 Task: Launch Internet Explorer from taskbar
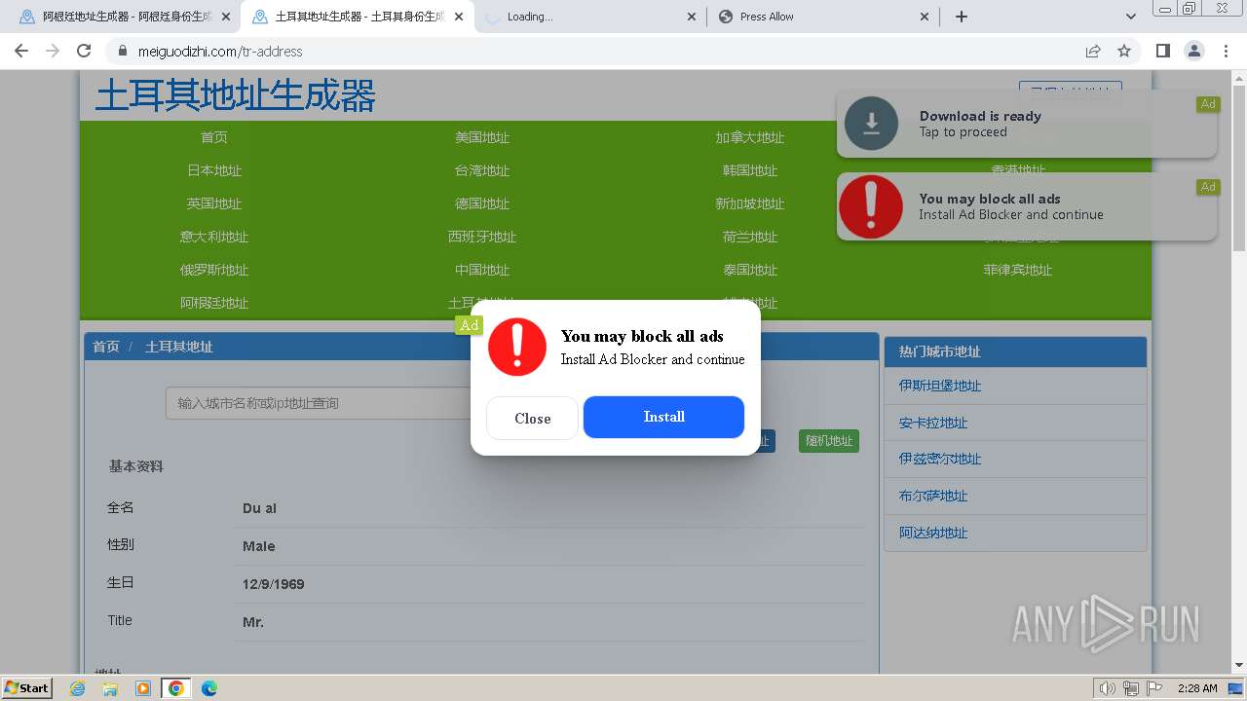click(78, 688)
